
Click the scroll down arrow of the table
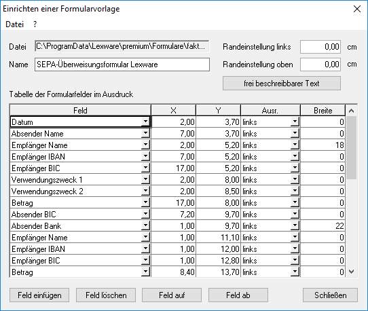point(351,272)
